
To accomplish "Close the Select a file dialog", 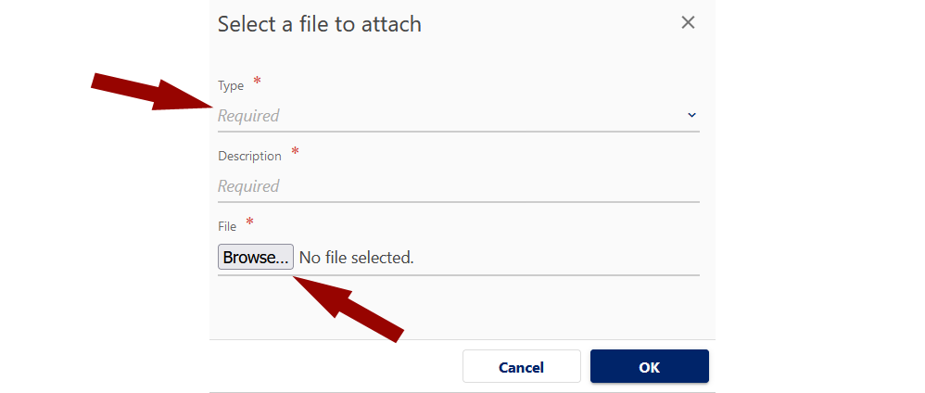I will (x=688, y=23).
